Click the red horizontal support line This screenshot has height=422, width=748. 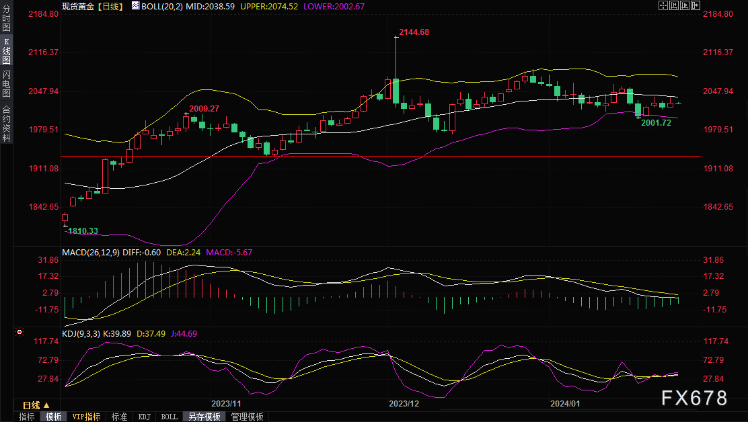(381, 156)
